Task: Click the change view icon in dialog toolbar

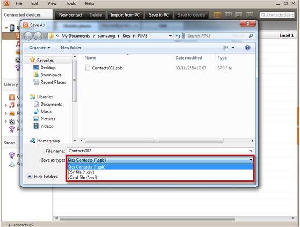Action: pyautogui.click(x=226, y=48)
